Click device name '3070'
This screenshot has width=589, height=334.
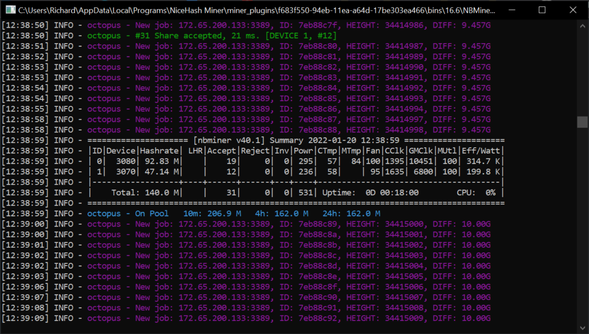coord(125,172)
